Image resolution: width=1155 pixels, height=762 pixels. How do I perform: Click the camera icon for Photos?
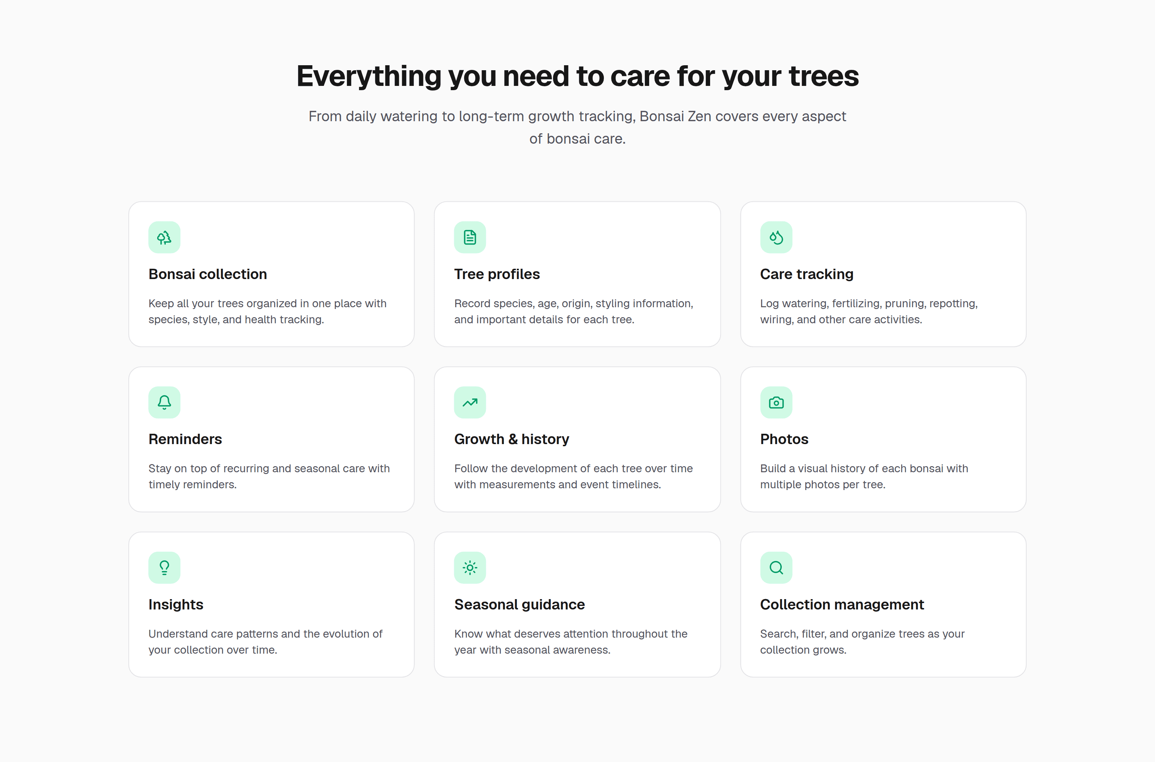tap(776, 402)
